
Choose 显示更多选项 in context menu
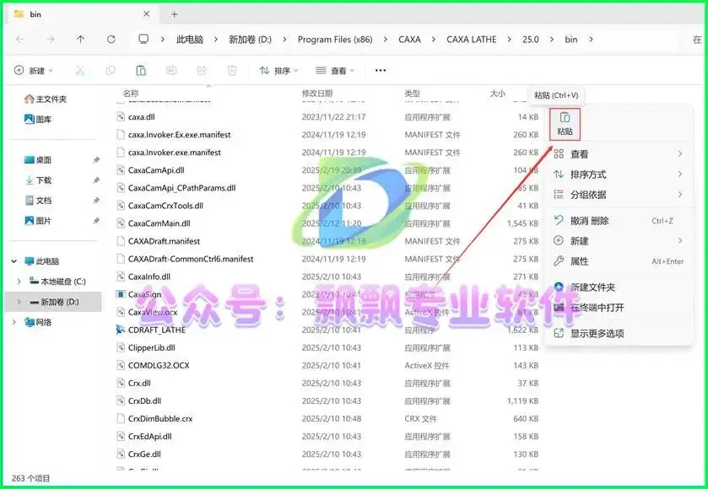point(619,333)
